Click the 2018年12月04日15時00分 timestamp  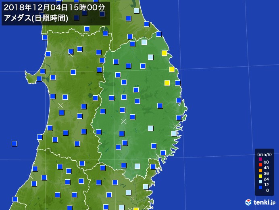click(54, 8)
